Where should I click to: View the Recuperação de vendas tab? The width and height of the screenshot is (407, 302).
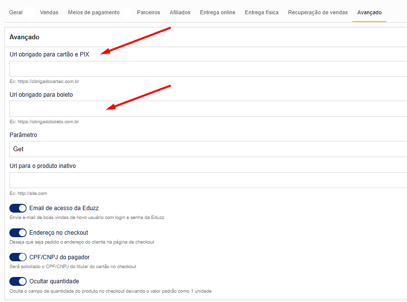click(x=317, y=12)
